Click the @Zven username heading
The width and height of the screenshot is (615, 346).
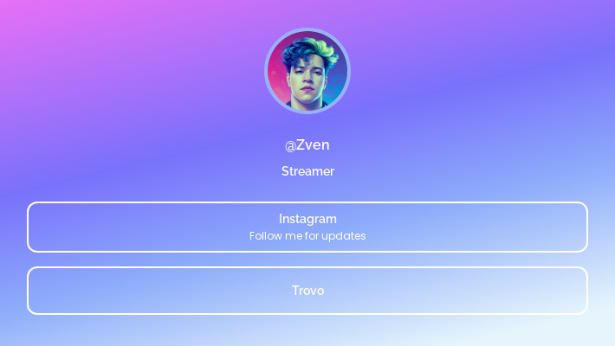(x=307, y=145)
